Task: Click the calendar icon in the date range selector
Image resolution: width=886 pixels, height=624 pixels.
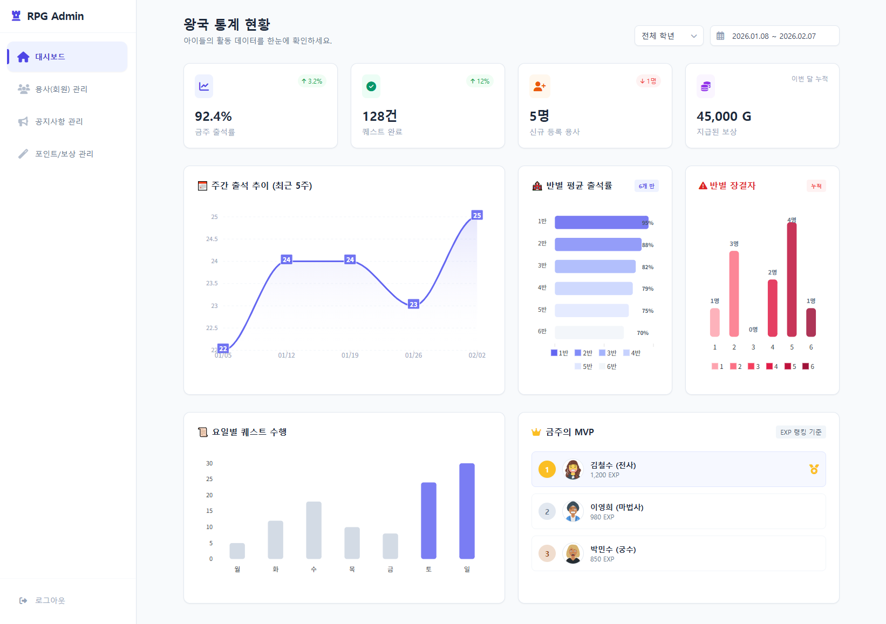Action: pyautogui.click(x=720, y=36)
